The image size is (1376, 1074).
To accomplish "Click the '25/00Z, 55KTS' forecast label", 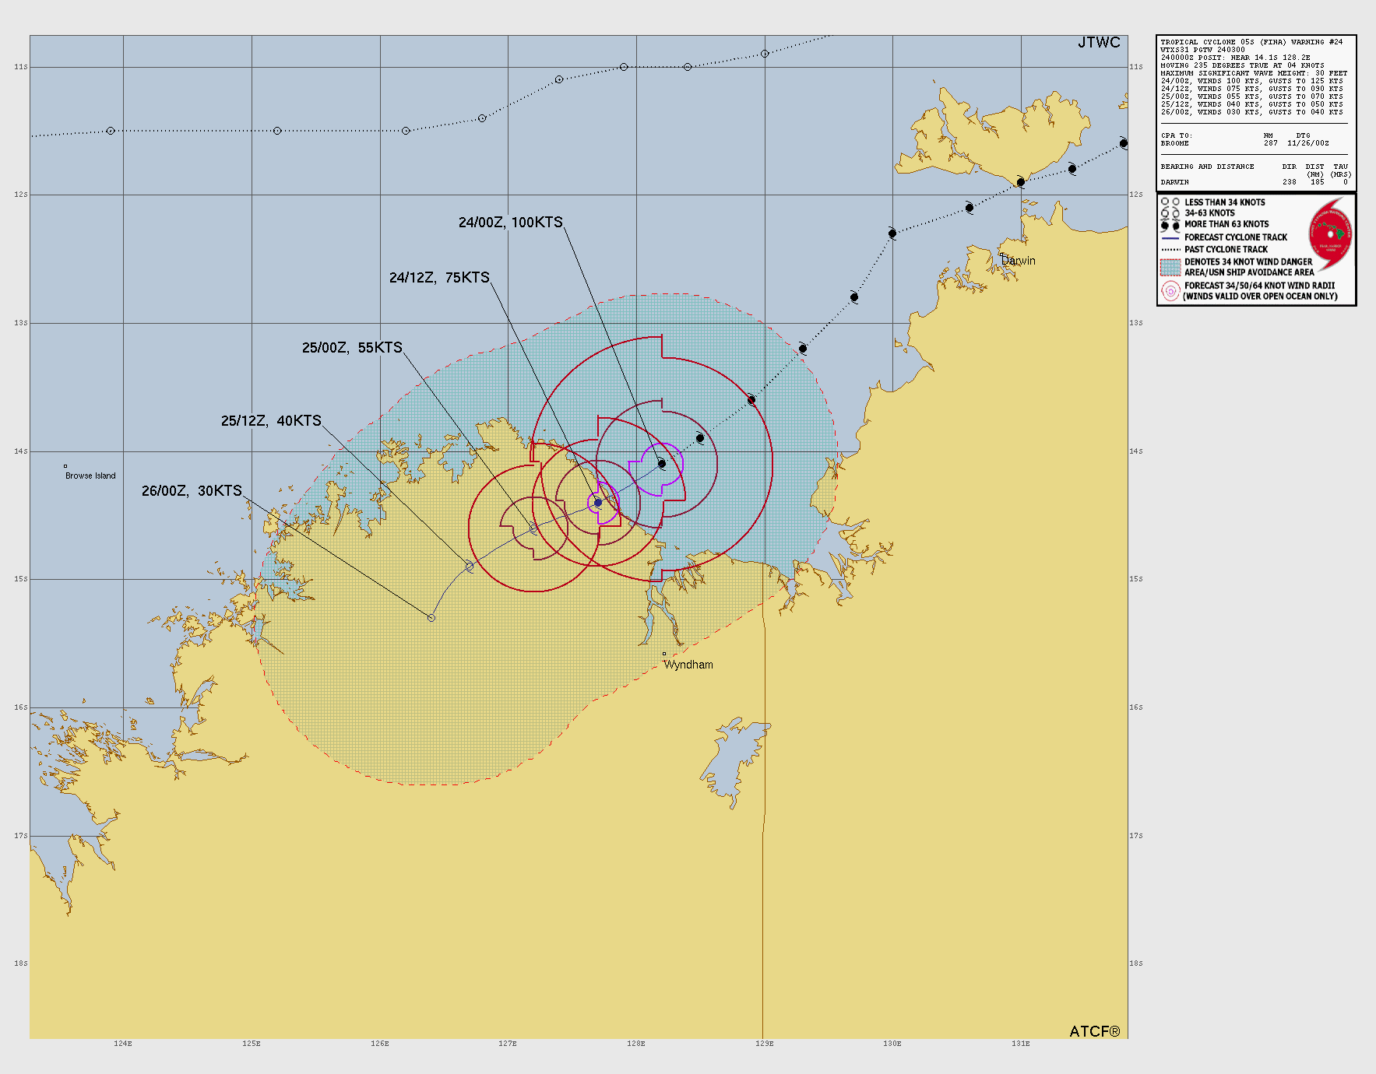I will click(352, 348).
